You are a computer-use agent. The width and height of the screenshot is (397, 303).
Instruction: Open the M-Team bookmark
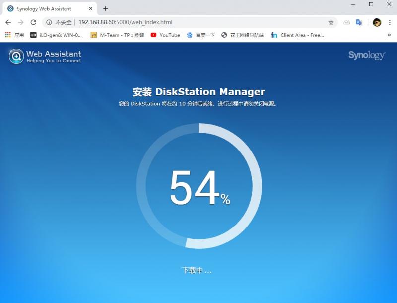pyautogui.click(x=118, y=35)
